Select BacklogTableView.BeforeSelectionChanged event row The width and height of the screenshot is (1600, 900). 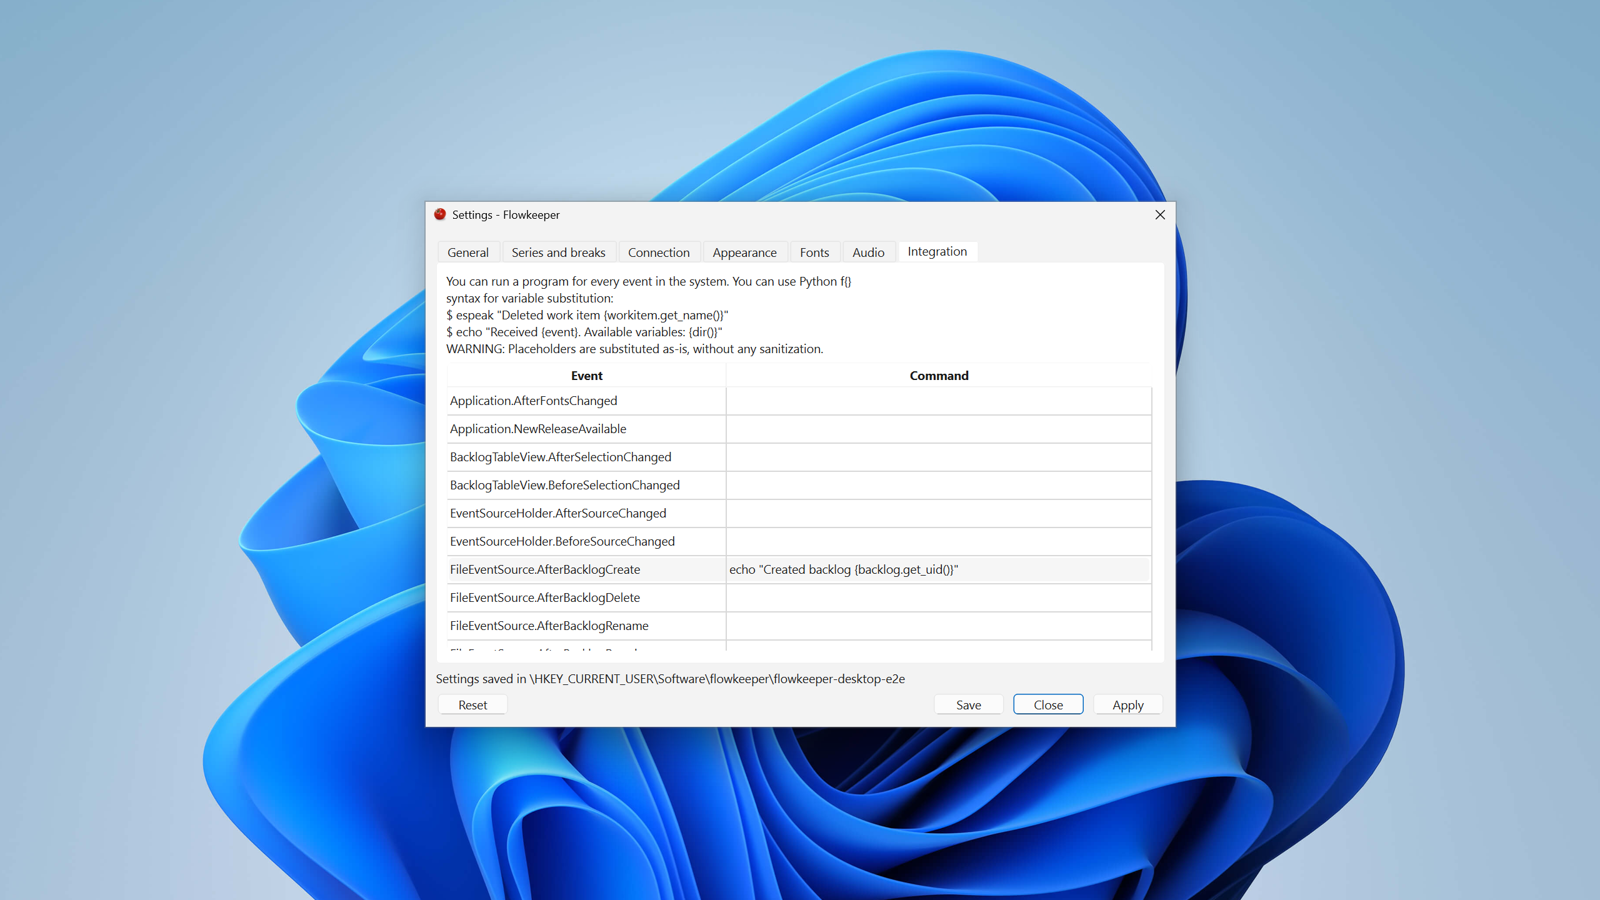pos(586,485)
